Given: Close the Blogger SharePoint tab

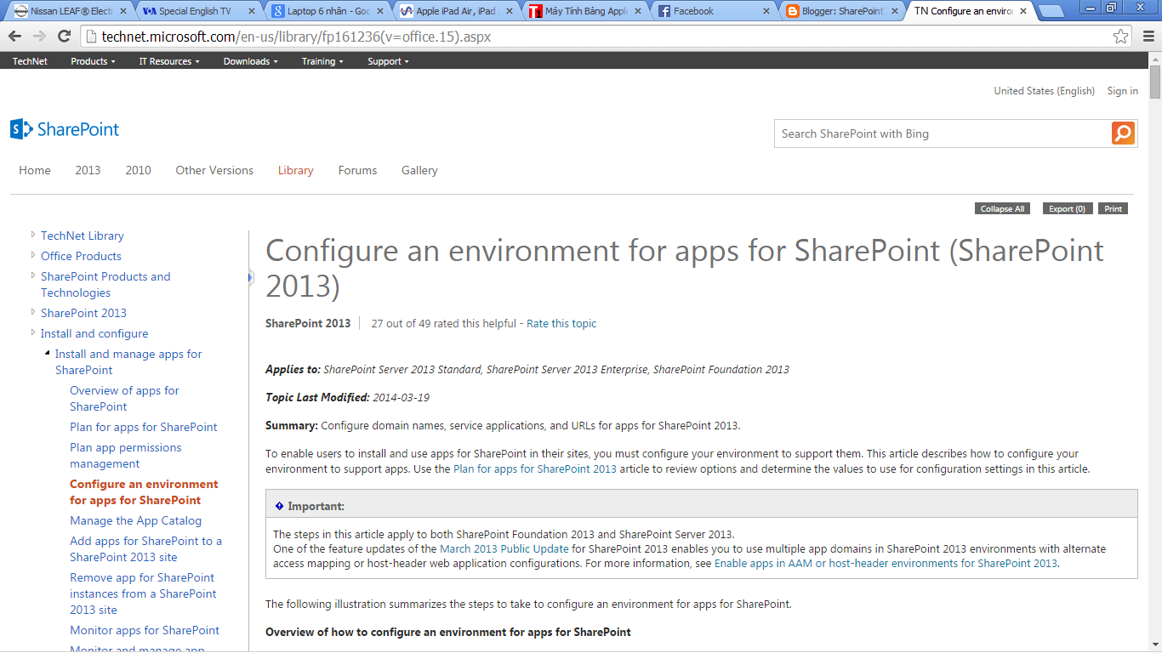Looking at the screenshot, I should click(895, 11).
